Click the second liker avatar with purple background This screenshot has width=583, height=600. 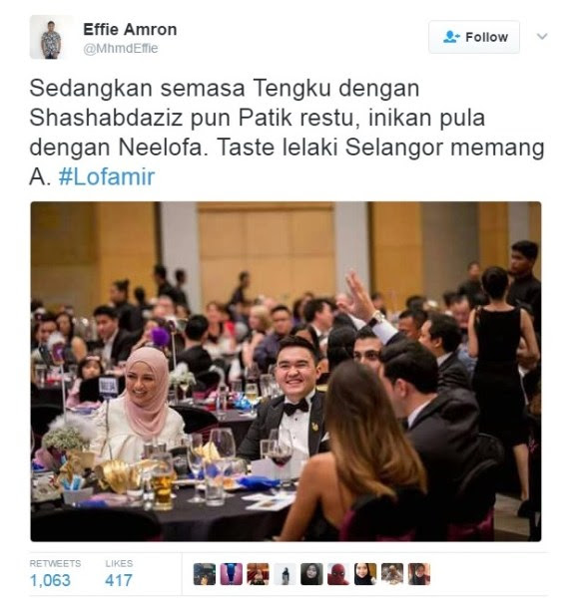pos(232,574)
